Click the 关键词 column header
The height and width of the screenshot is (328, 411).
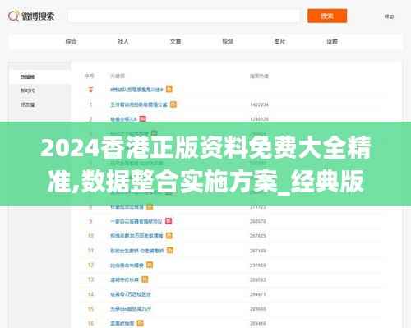[118, 76]
